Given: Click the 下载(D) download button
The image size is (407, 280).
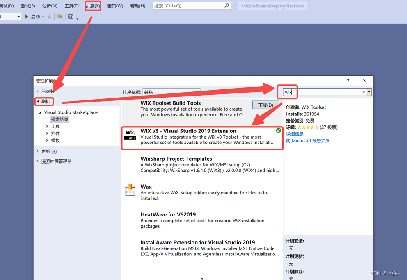Looking at the screenshot, I should [265, 105].
